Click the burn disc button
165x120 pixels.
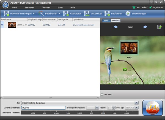(x=153, y=108)
